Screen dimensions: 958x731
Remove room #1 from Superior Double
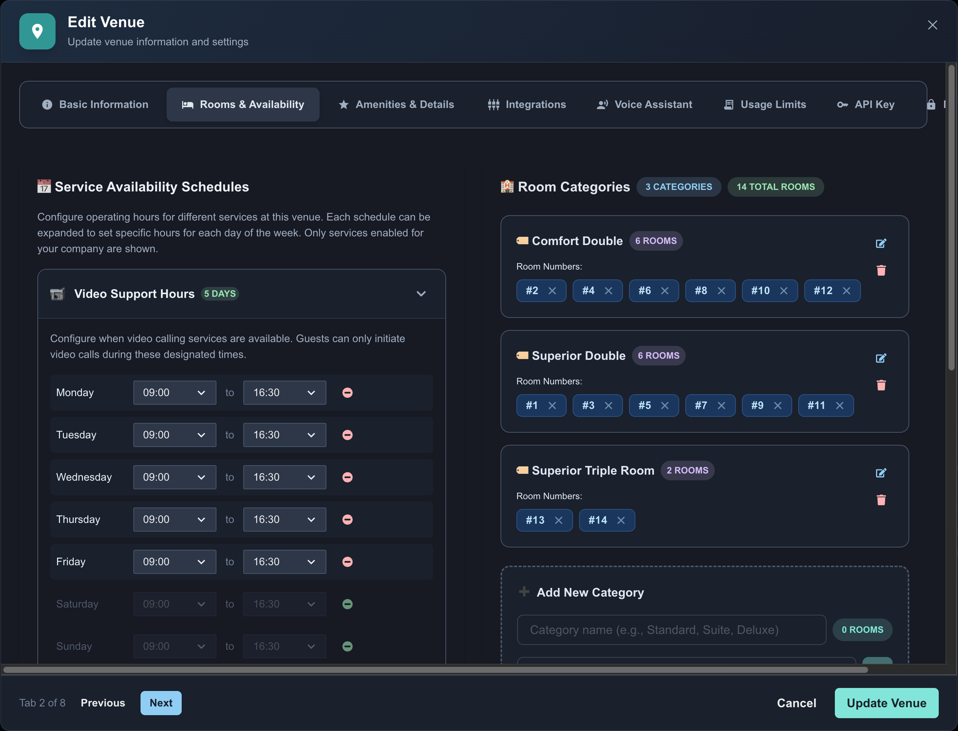pyautogui.click(x=552, y=406)
